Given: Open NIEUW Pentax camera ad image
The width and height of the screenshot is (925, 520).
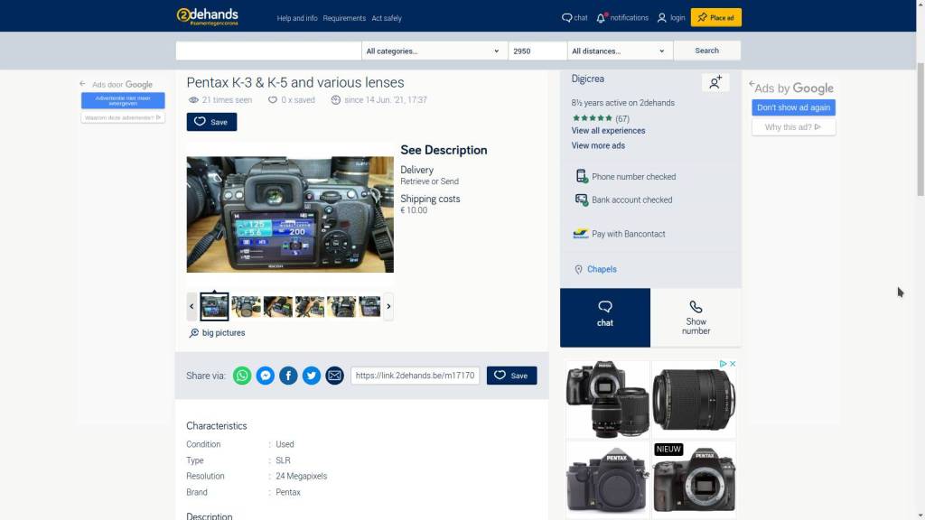Looking at the screenshot, I should [x=694, y=480].
